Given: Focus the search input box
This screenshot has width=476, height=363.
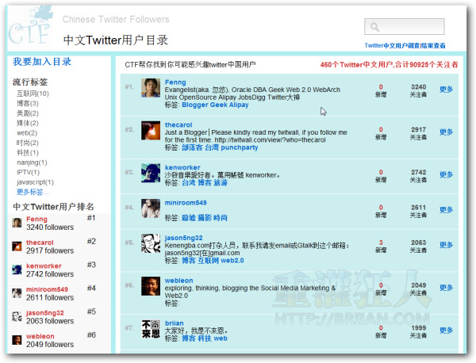Looking at the screenshot, I should [405, 27].
